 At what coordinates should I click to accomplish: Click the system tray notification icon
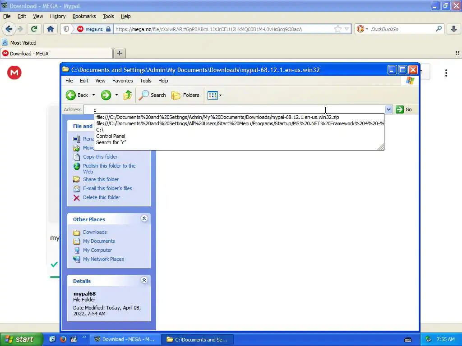428,340
